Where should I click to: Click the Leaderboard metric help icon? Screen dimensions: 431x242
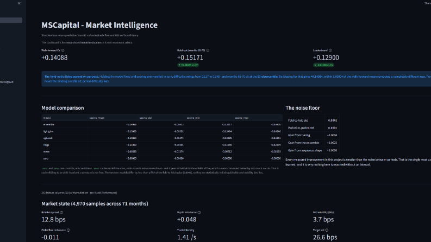pyautogui.click(x=330, y=50)
